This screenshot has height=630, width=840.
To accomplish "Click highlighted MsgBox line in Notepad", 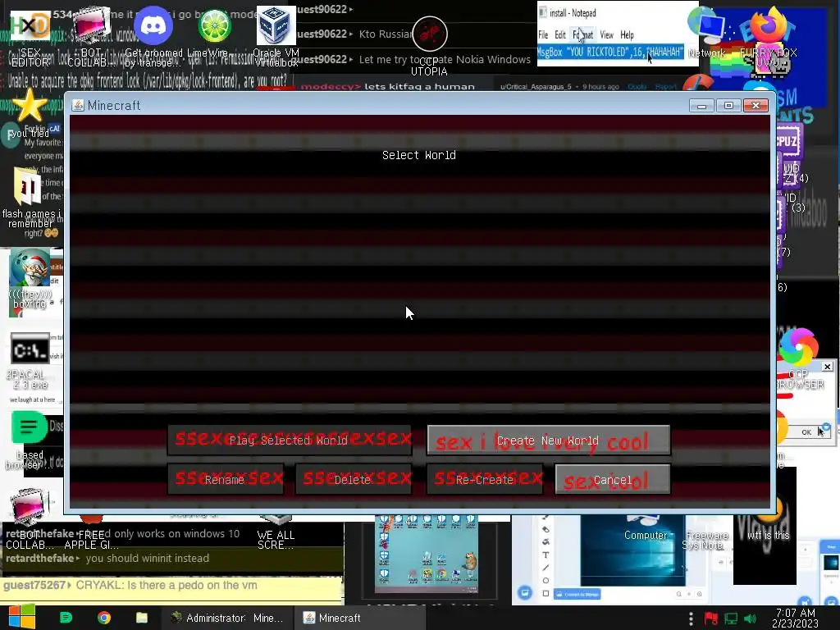I will tap(610, 52).
